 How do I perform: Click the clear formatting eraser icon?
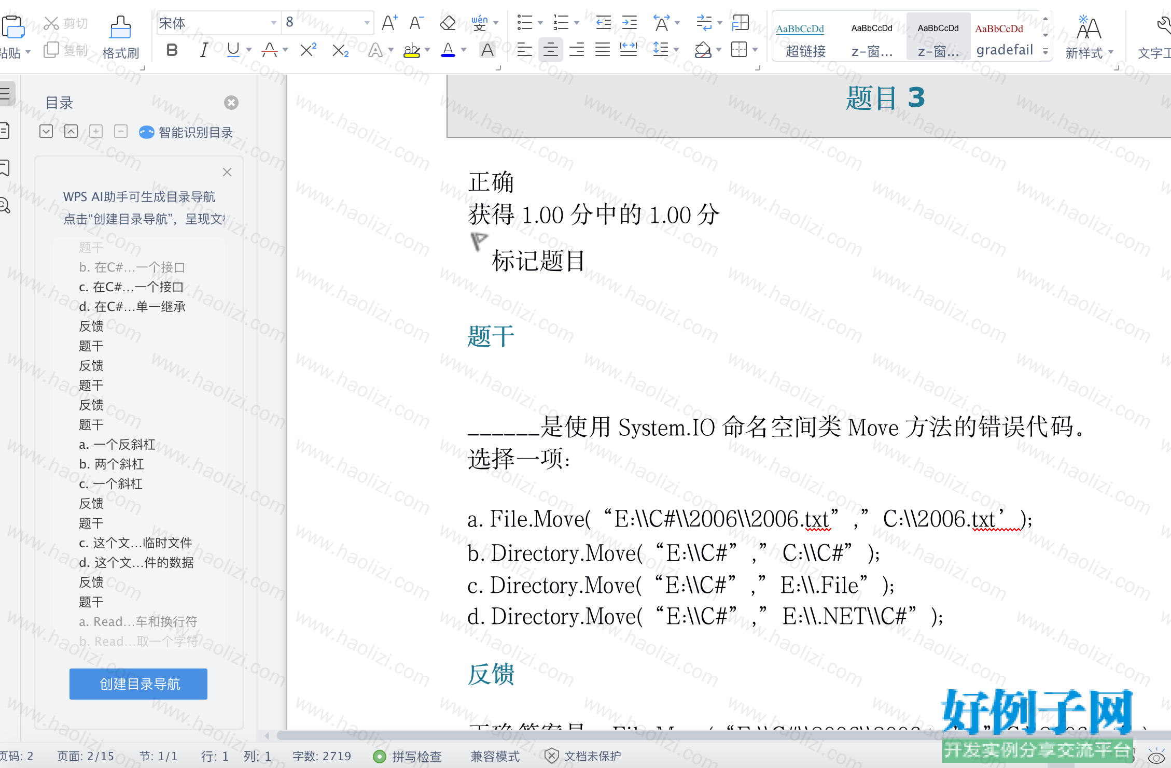448,23
